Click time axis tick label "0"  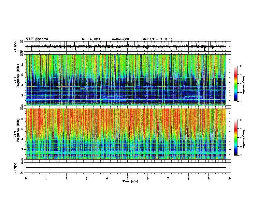(26, 178)
